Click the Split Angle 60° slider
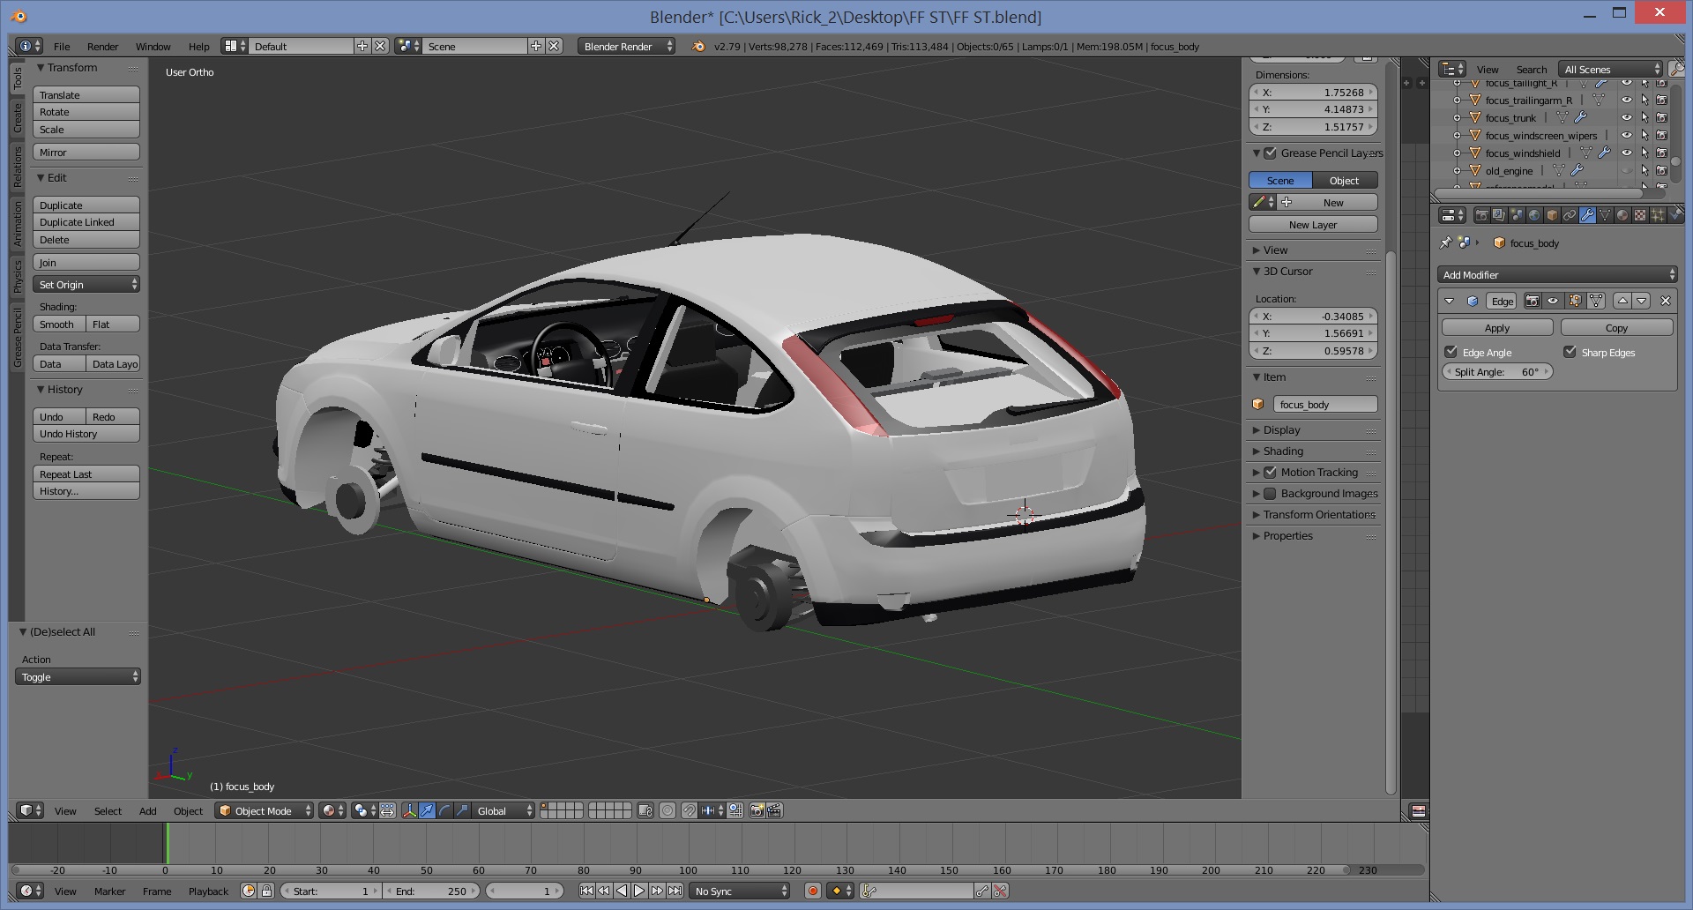 point(1497,372)
